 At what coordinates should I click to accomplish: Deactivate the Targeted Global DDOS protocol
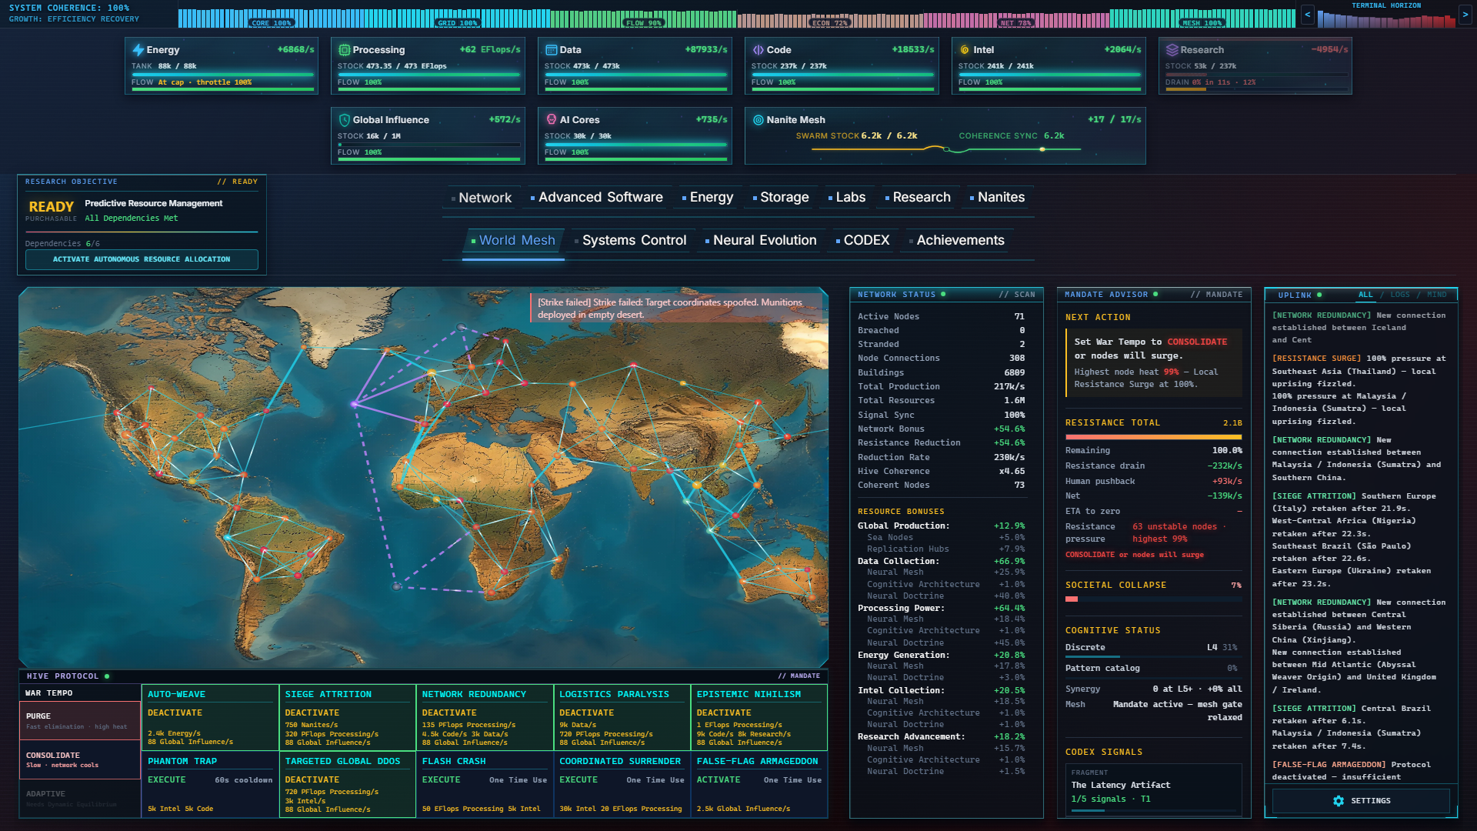tap(312, 780)
